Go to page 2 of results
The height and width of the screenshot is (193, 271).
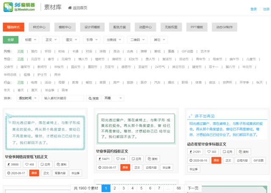click(x=115, y=188)
